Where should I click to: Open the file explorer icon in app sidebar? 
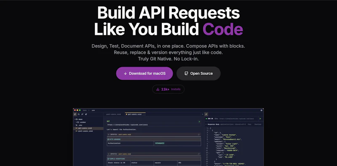pos(75,114)
